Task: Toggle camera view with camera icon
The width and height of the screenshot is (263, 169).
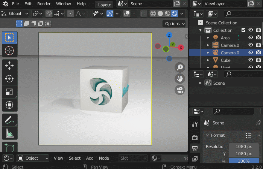Action: click(x=180, y=90)
